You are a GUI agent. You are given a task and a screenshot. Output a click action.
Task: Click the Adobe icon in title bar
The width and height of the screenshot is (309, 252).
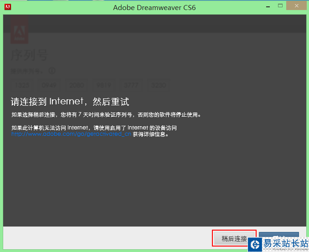click(x=8, y=7)
